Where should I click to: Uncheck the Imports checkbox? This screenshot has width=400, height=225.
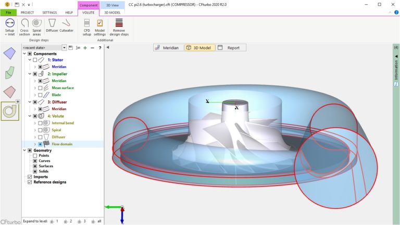click(29, 177)
